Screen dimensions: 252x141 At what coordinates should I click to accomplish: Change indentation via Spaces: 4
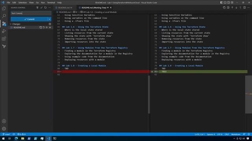pos(211,134)
